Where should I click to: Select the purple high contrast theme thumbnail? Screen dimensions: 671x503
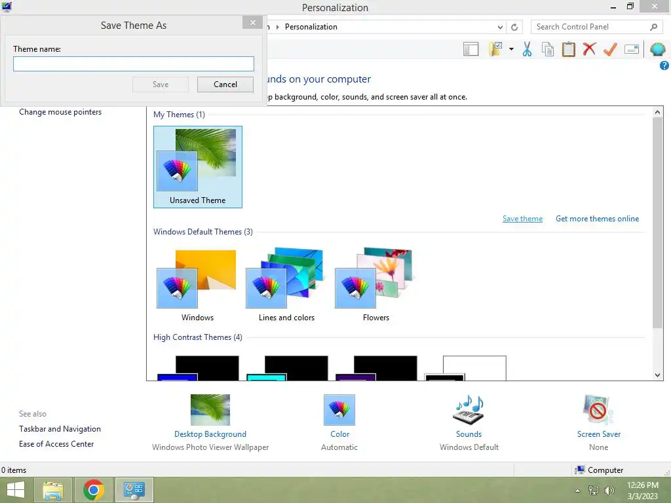[x=376, y=368]
